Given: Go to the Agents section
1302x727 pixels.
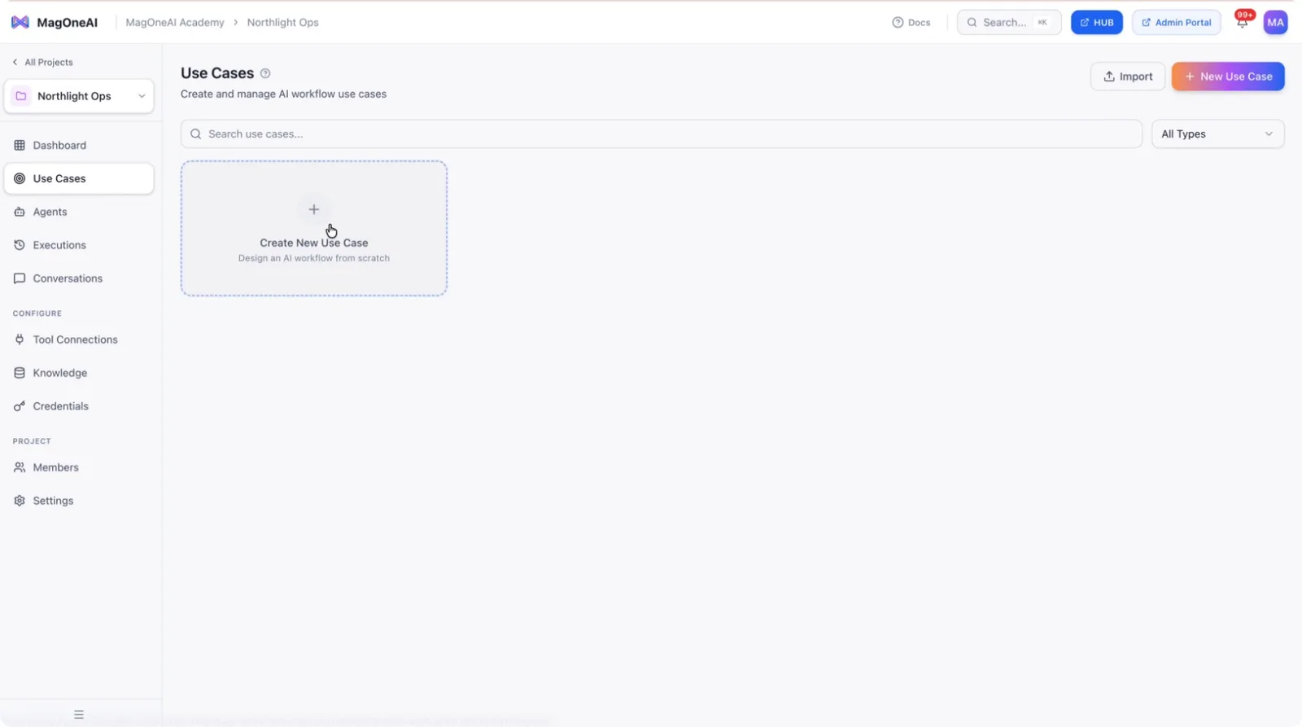Looking at the screenshot, I should point(79,212).
